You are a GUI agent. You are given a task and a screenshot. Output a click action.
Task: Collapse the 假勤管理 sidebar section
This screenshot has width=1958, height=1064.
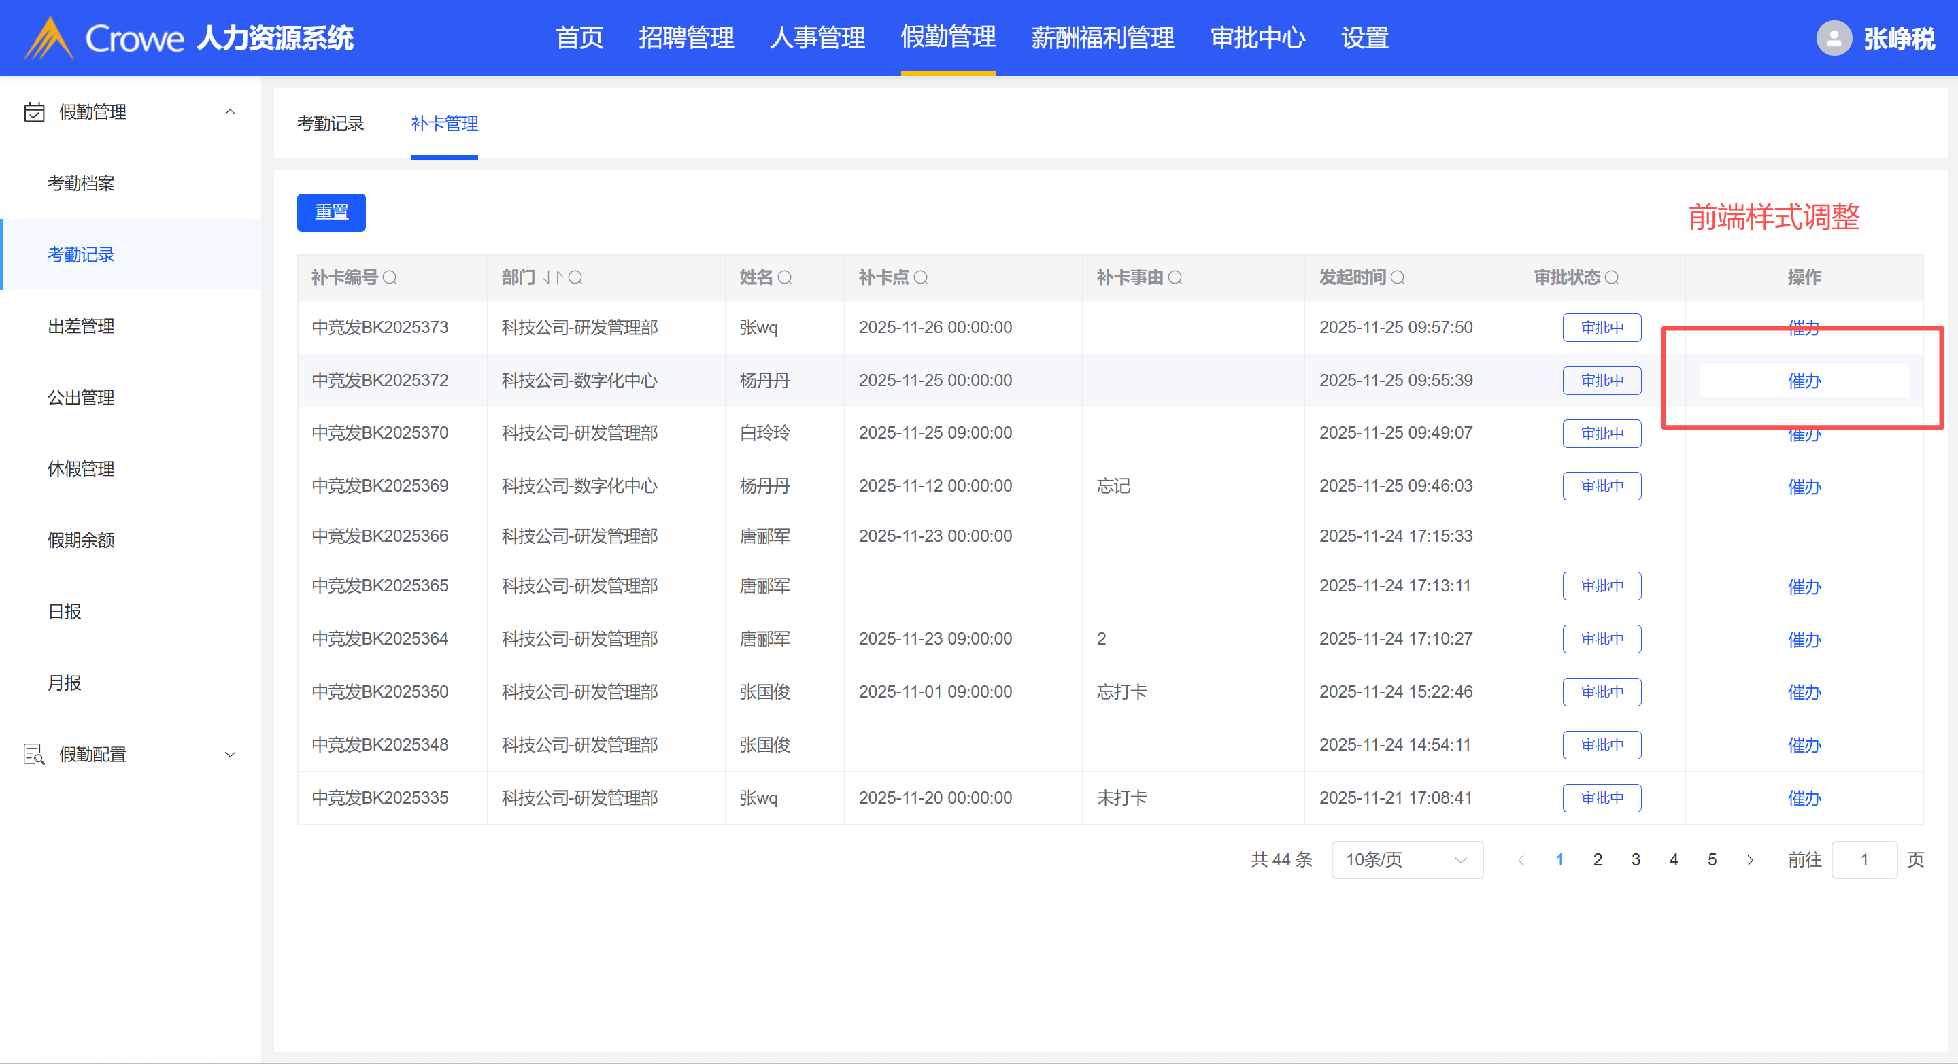pos(230,111)
